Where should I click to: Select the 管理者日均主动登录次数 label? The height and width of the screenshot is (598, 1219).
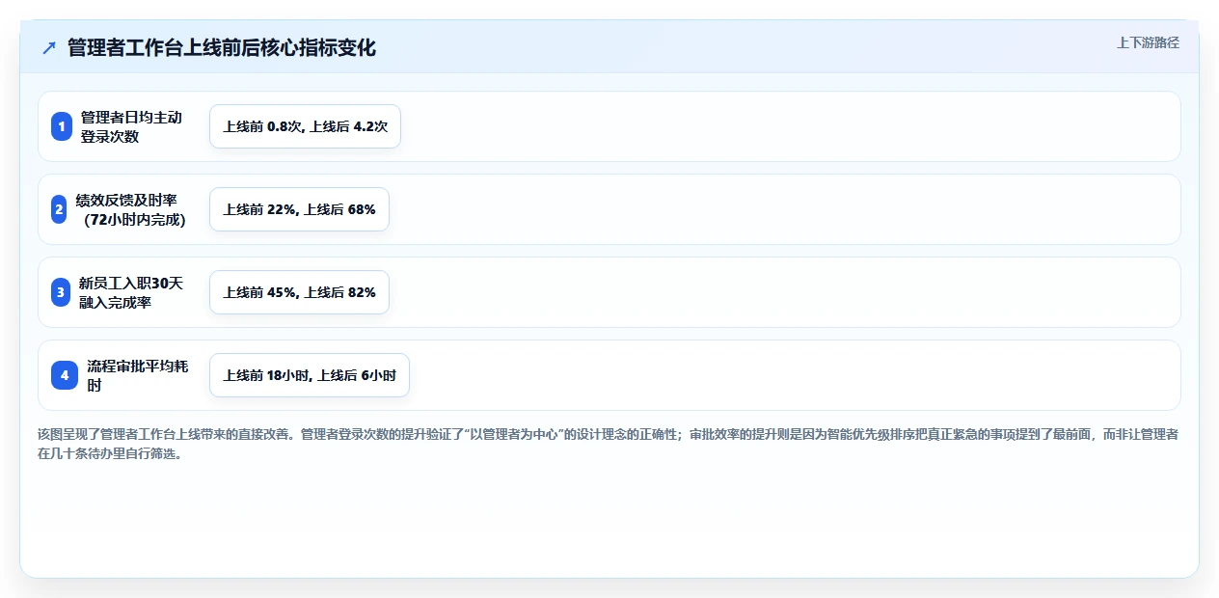(131, 126)
